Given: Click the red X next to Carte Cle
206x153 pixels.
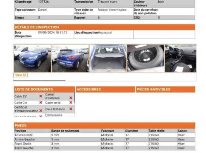Looking at the screenshot, I should tap(41, 102).
